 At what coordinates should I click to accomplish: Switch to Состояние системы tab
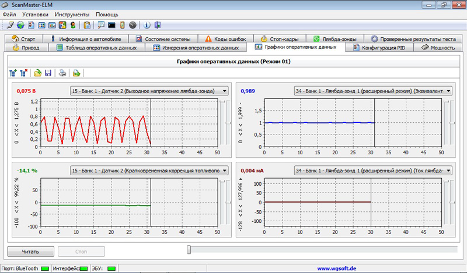[163, 39]
